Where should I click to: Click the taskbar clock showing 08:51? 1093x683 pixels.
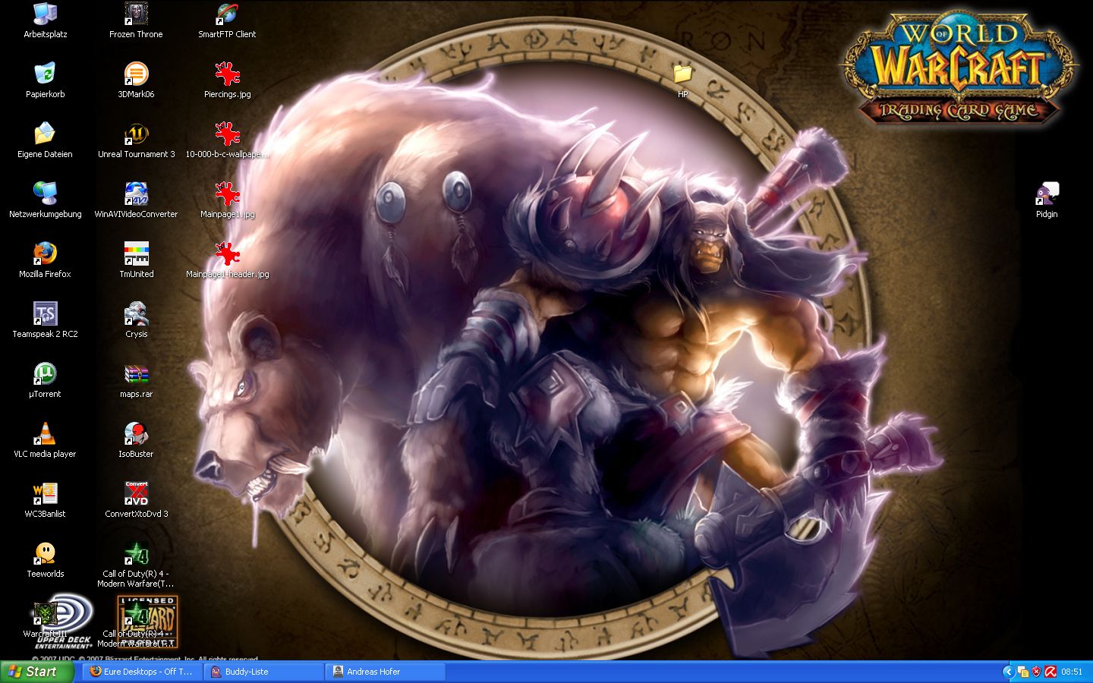click(1072, 672)
